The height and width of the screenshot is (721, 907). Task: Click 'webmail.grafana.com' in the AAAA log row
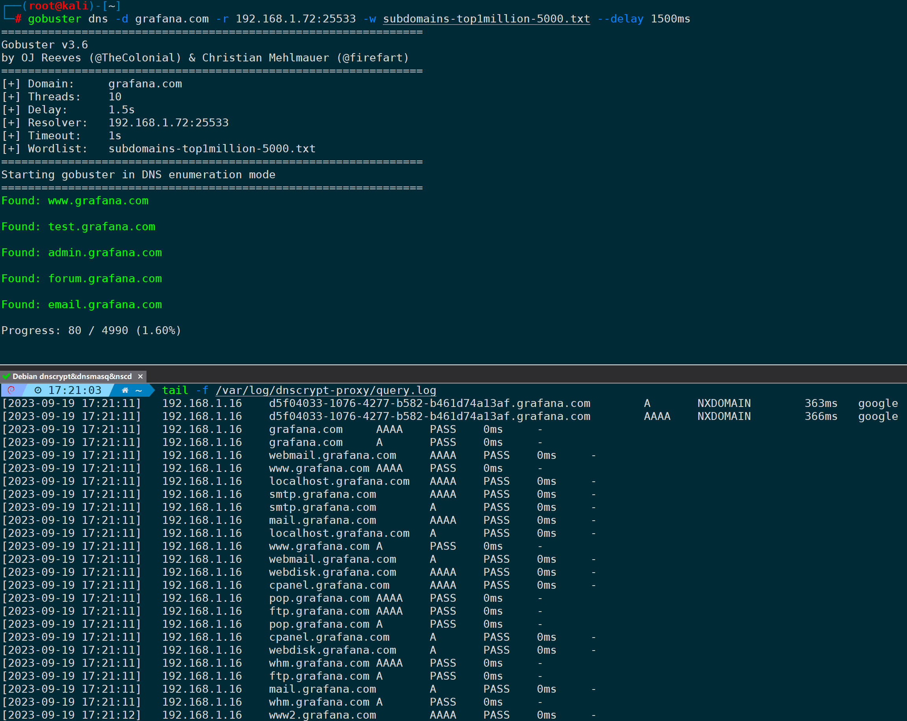[x=333, y=455]
